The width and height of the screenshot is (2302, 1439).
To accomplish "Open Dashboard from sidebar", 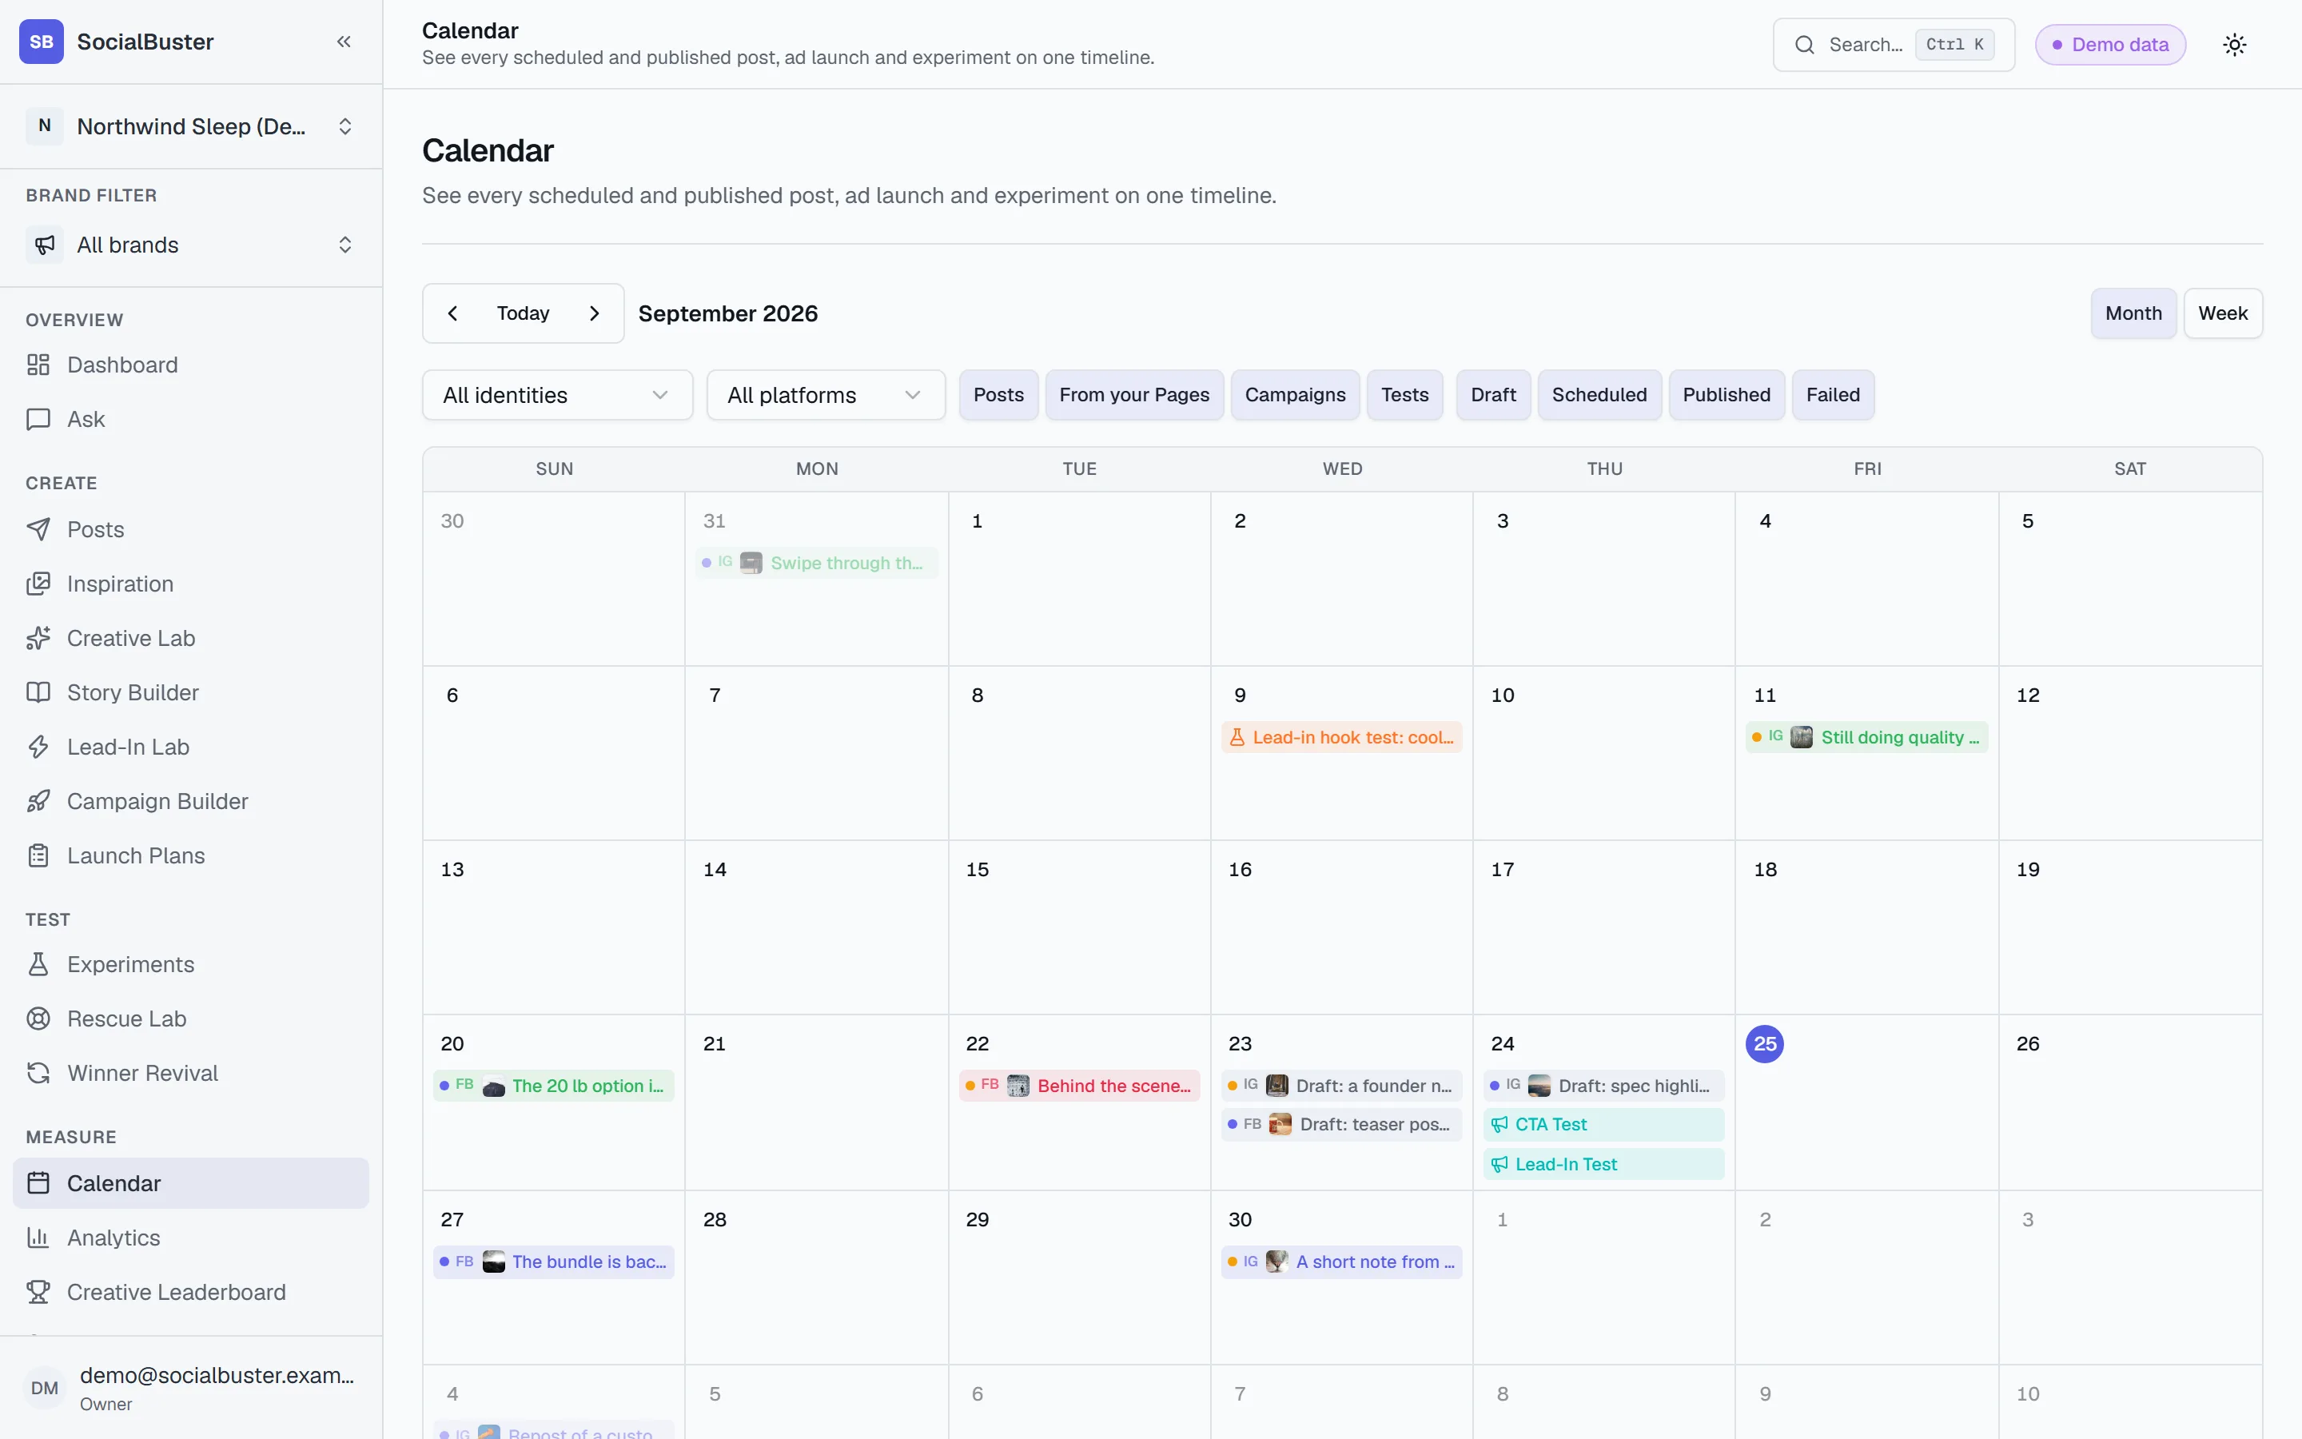I will [190, 365].
